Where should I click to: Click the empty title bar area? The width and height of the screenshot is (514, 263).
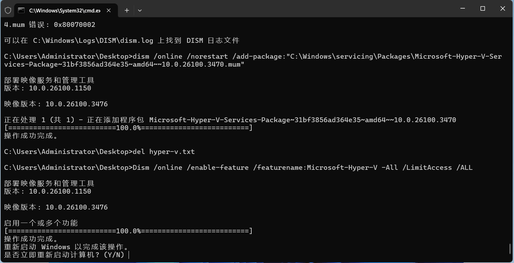[x=294, y=9]
